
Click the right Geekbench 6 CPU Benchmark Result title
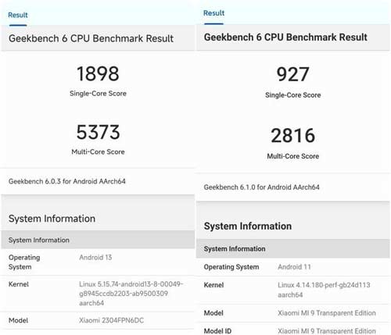tap(285, 37)
